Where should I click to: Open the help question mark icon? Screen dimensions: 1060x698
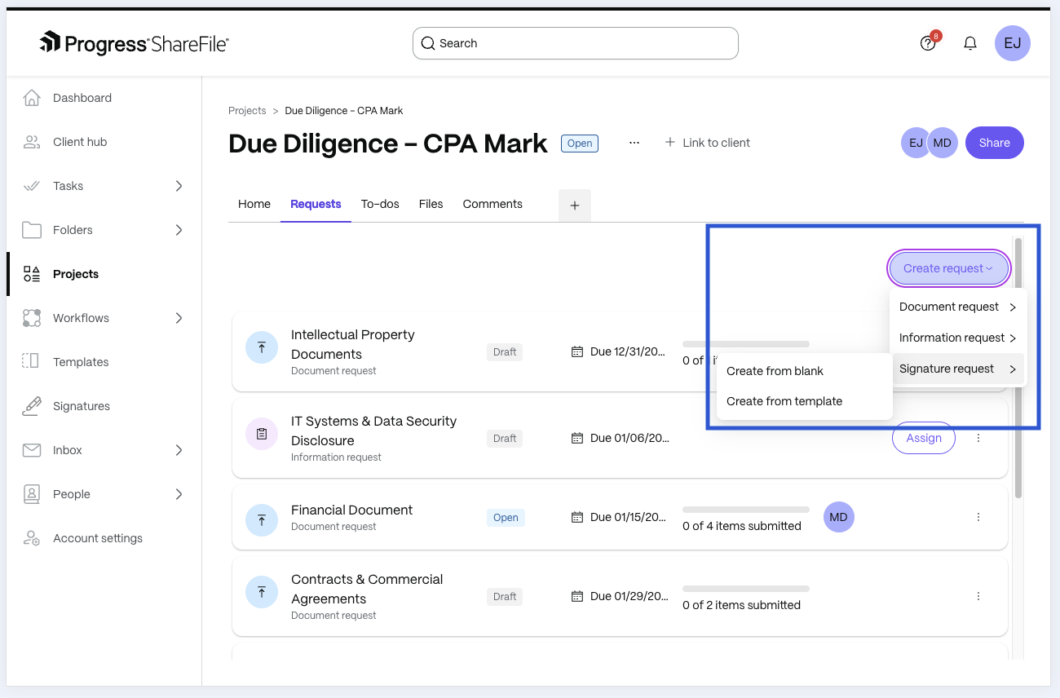[927, 43]
